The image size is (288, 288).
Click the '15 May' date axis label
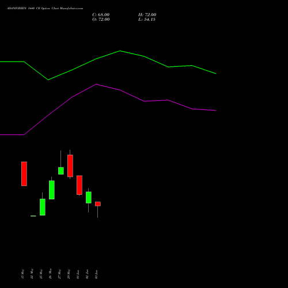[x=22, y=274]
